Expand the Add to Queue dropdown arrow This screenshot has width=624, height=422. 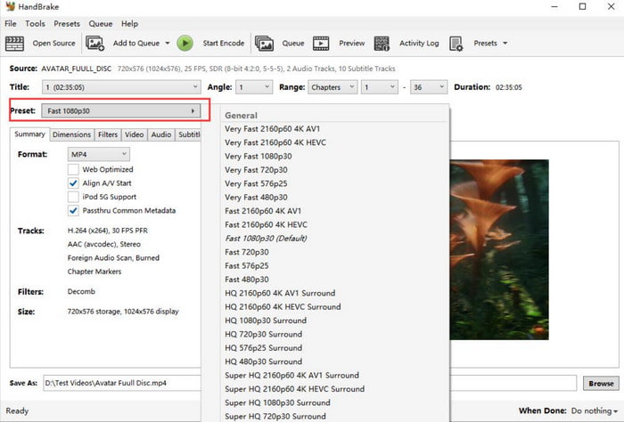coord(168,43)
